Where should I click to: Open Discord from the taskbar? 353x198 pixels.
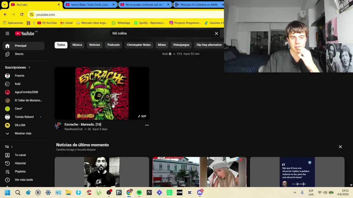pyautogui.click(x=200, y=193)
